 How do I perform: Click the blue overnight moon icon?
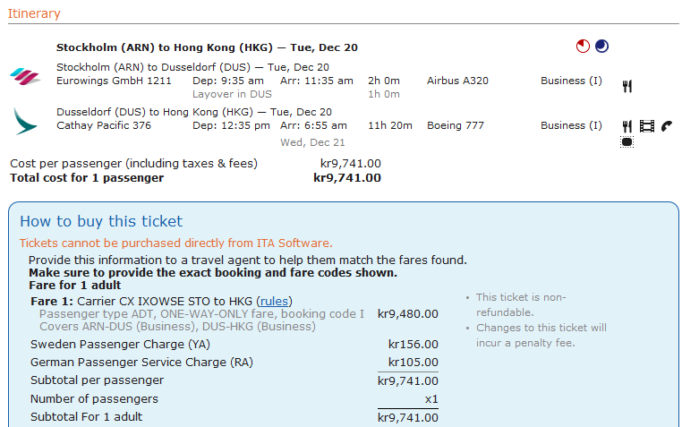click(x=602, y=46)
